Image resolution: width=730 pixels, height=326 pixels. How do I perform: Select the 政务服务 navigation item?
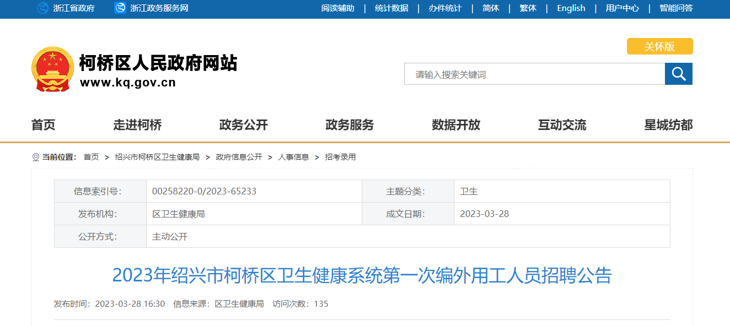coord(350,125)
